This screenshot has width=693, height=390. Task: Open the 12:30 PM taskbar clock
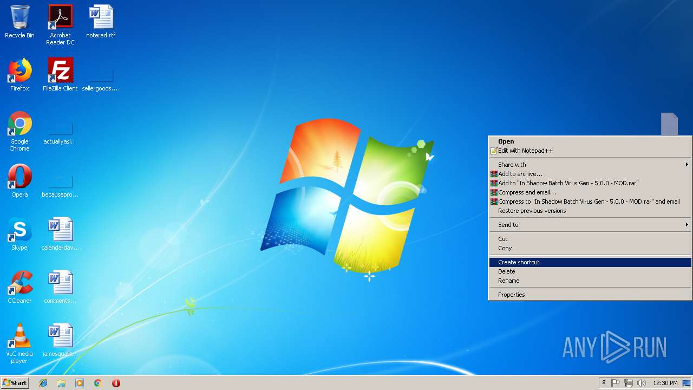click(665, 383)
